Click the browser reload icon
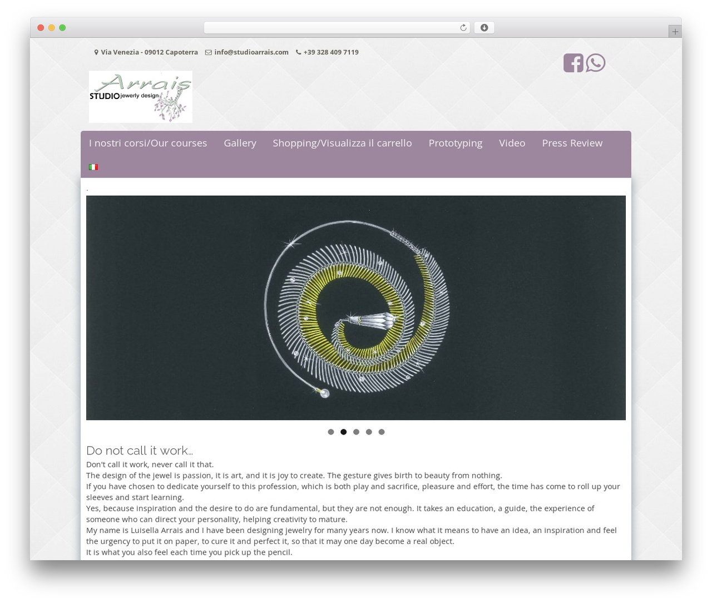This screenshot has height=603, width=712. point(463,28)
